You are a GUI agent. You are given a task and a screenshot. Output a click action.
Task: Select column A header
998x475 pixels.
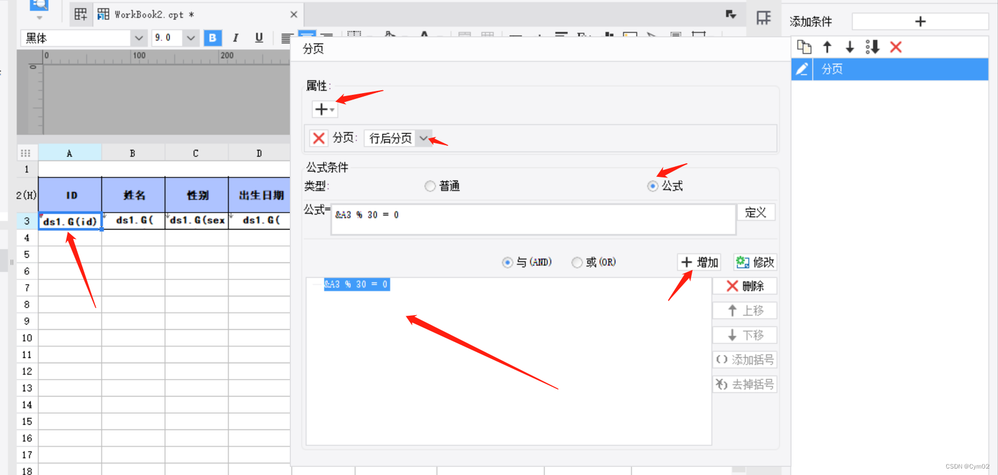pos(70,153)
